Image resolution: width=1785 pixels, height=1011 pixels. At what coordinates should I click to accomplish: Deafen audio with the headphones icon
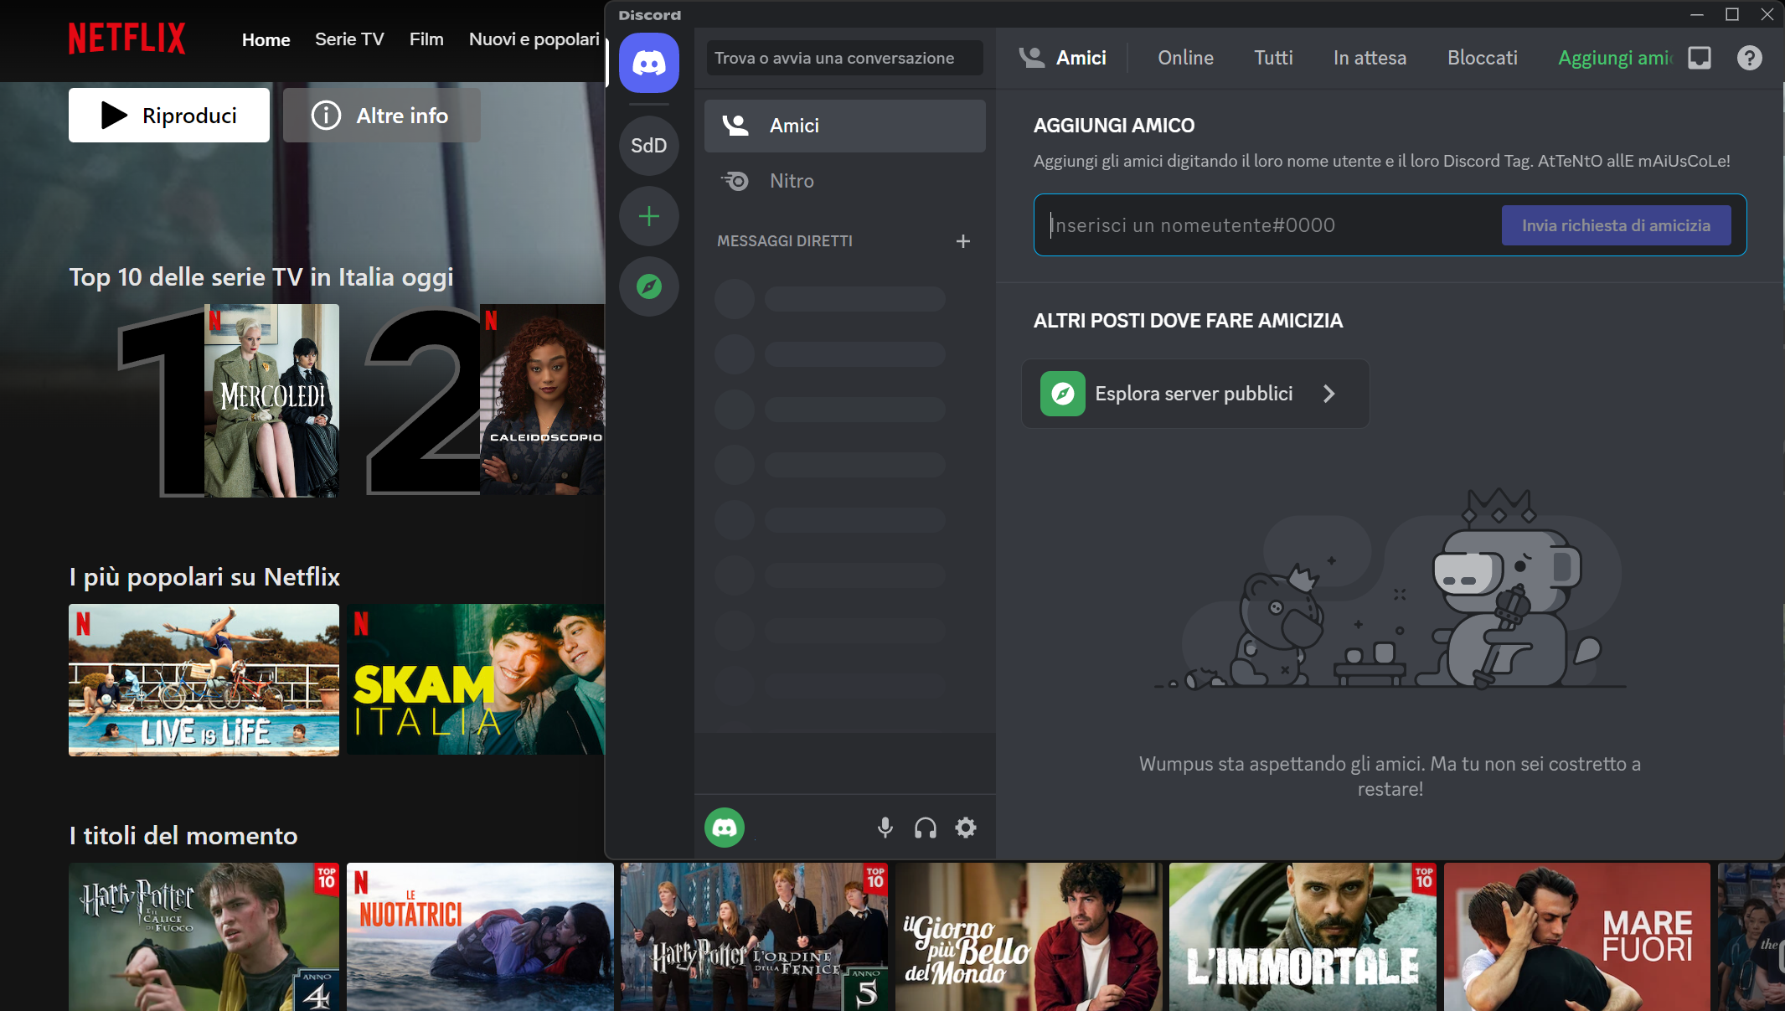click(x=926, y=828)
